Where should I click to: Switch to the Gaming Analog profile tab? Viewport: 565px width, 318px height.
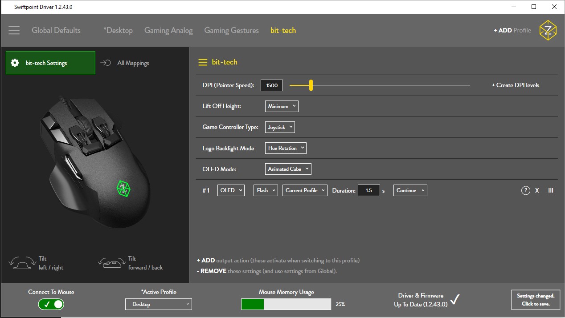168,30
